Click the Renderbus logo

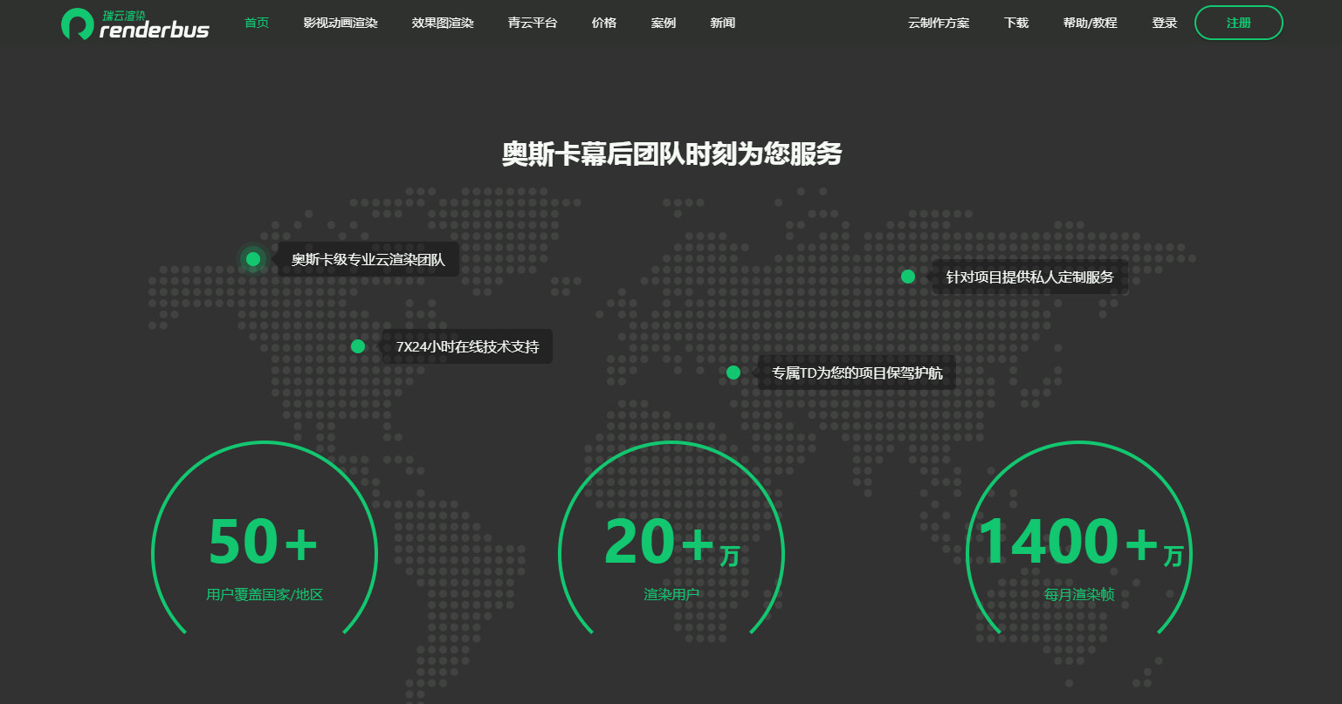click(135, 24)
